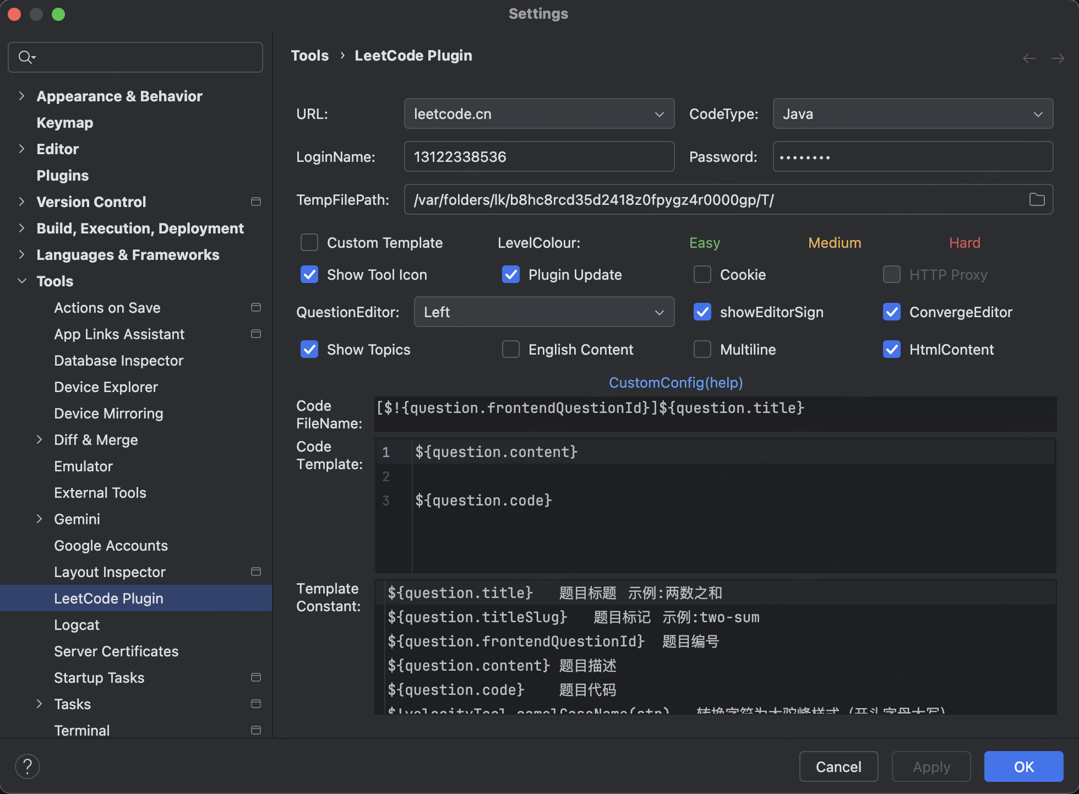The image size is (1079, 794).
Task: Click the back navigation arrow
Action: (1029, 58)
